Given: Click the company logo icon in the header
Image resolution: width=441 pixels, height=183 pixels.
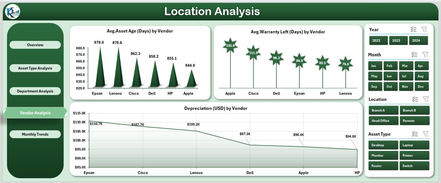Looking at the screenshot, I should pos(13,12).
